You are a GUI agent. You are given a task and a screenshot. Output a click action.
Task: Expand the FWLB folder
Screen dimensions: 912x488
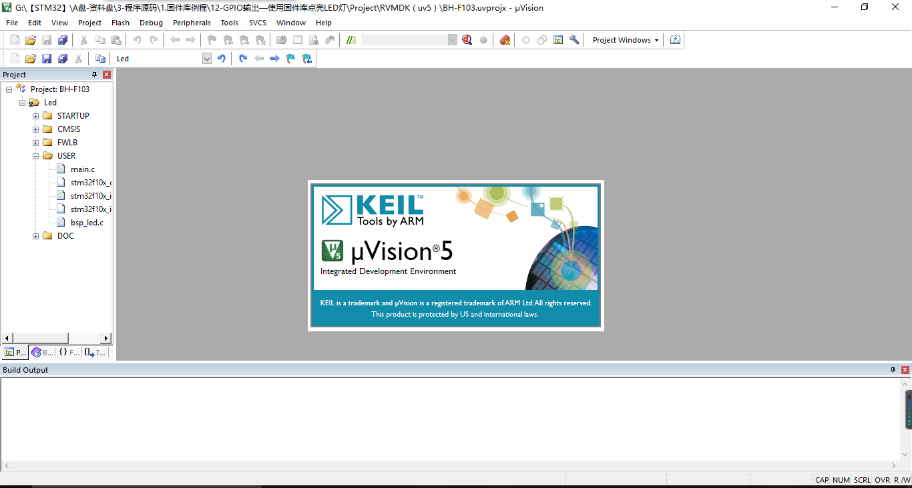(x=36, y=143)
